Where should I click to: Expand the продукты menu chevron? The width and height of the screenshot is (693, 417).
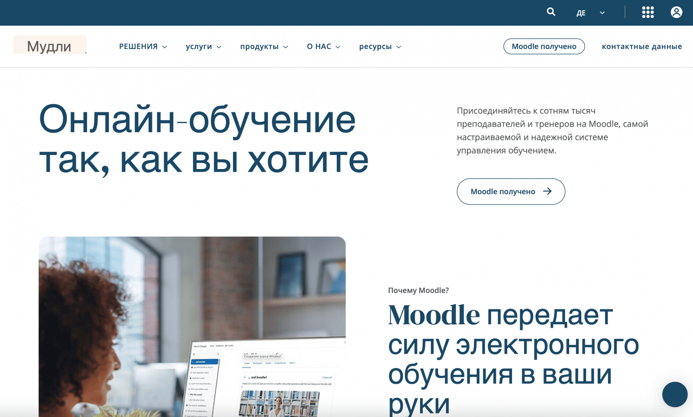pyautogui.click(x=285, y=47)
